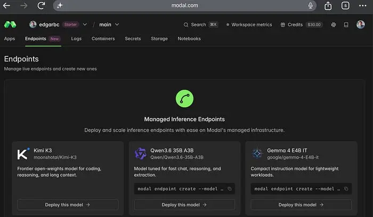
Task: Switch to the Apps tab
Action: [10, 39]
